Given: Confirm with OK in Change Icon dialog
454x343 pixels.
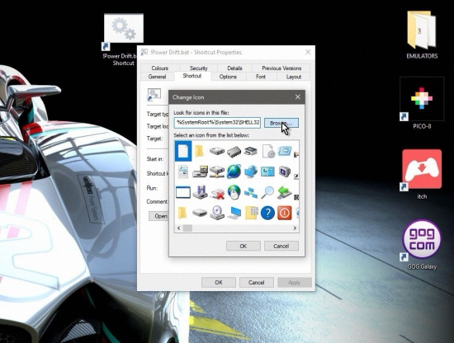Looking at the screenshot, I should (244, 246).
